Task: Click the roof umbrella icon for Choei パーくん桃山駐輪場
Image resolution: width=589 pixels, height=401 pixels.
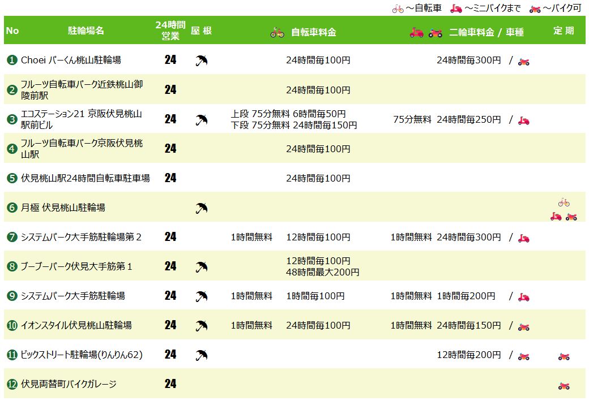Action: (201, 61)
